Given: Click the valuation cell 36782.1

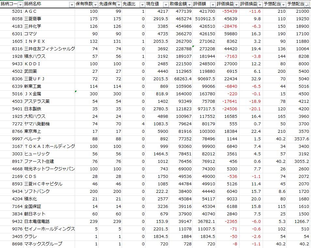Looking at the screenshot, I should coord(204,222).
